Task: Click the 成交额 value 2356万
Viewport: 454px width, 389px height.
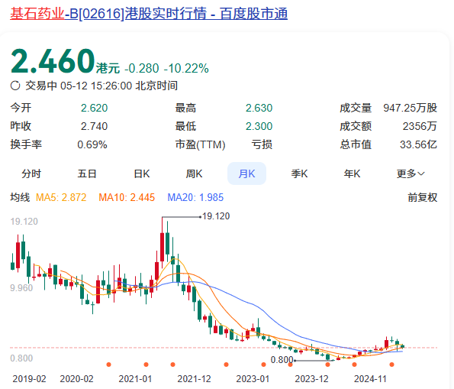Action: [x=420, y=126]
